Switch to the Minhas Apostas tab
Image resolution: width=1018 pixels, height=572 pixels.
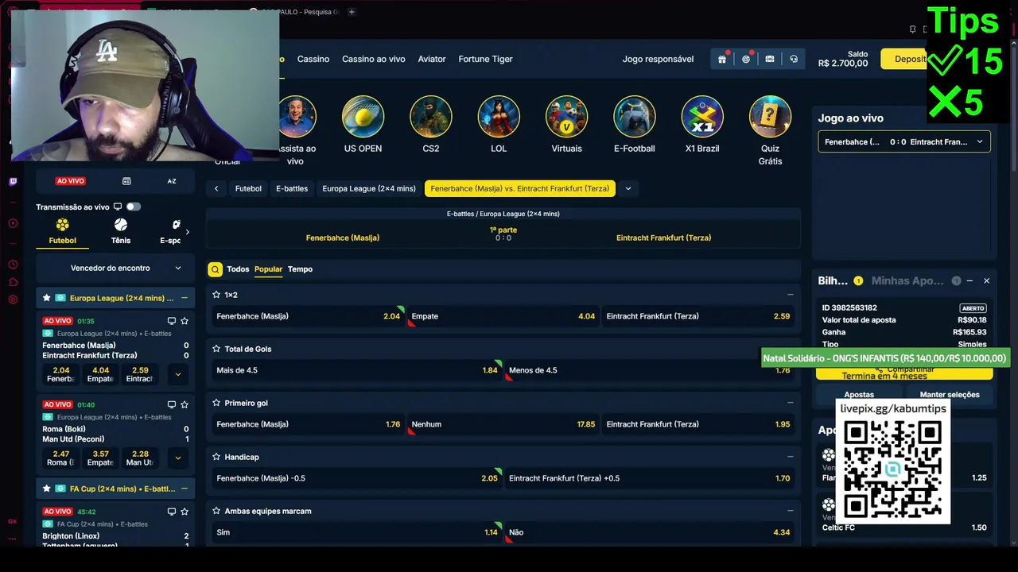[x=907, y=280]
